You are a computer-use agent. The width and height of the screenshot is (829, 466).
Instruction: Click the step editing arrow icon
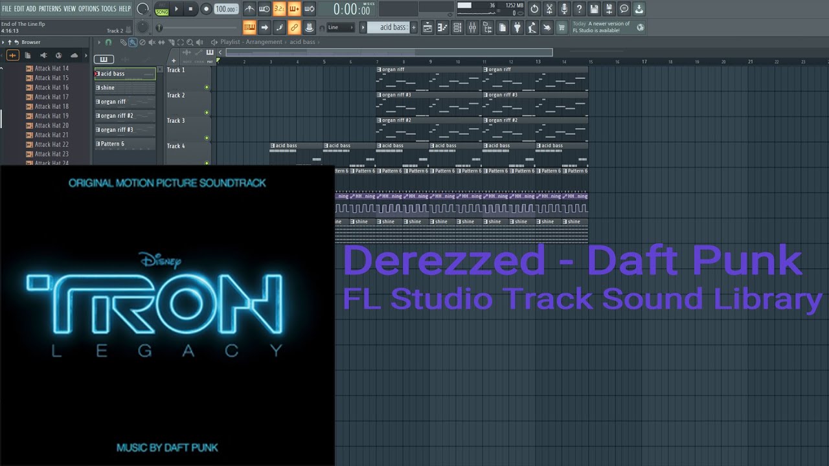point(264,27)
